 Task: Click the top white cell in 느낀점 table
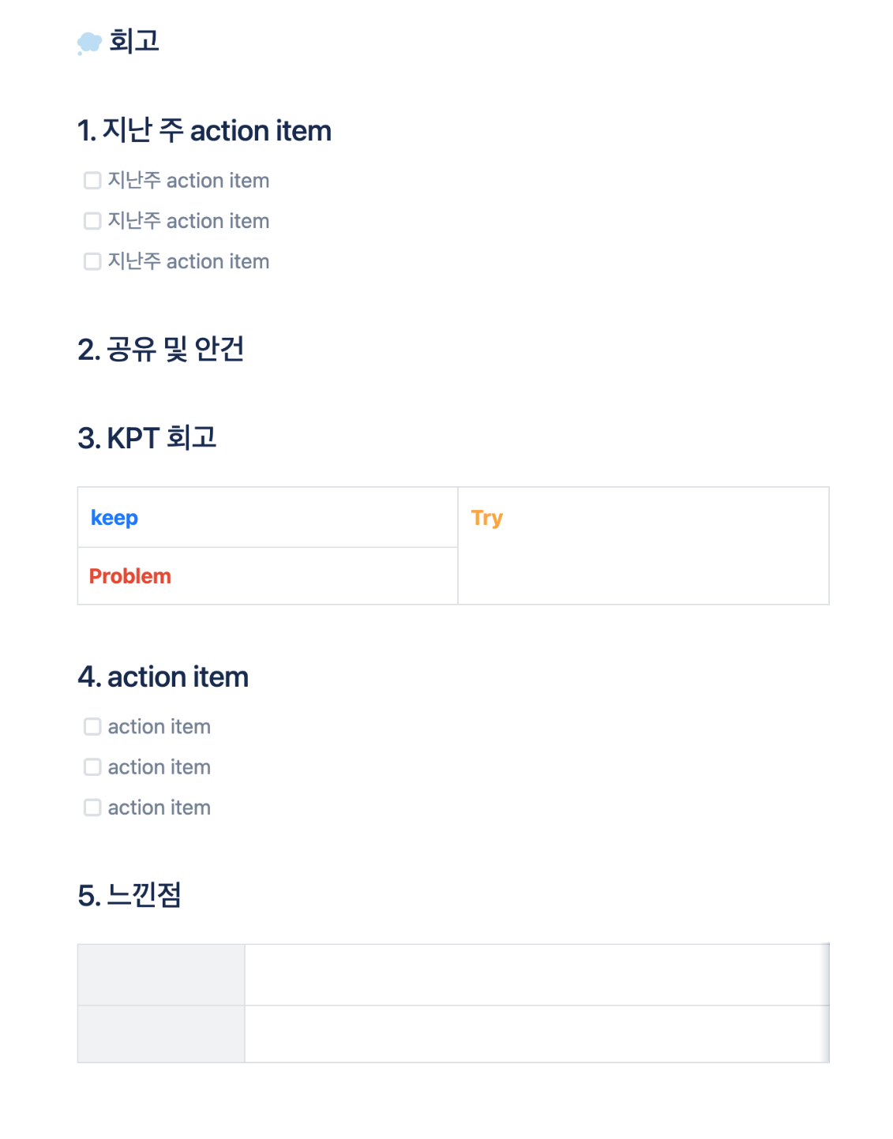coord(535,975)
